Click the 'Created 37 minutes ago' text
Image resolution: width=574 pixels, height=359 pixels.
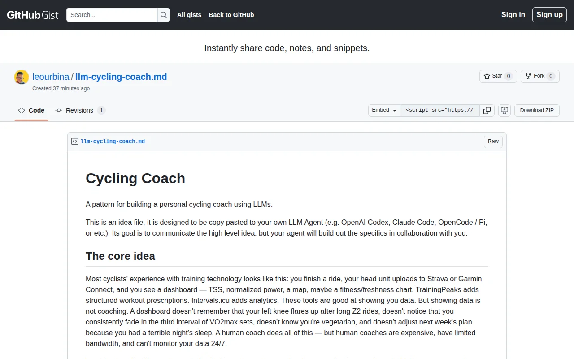click(x=61, y=88)
